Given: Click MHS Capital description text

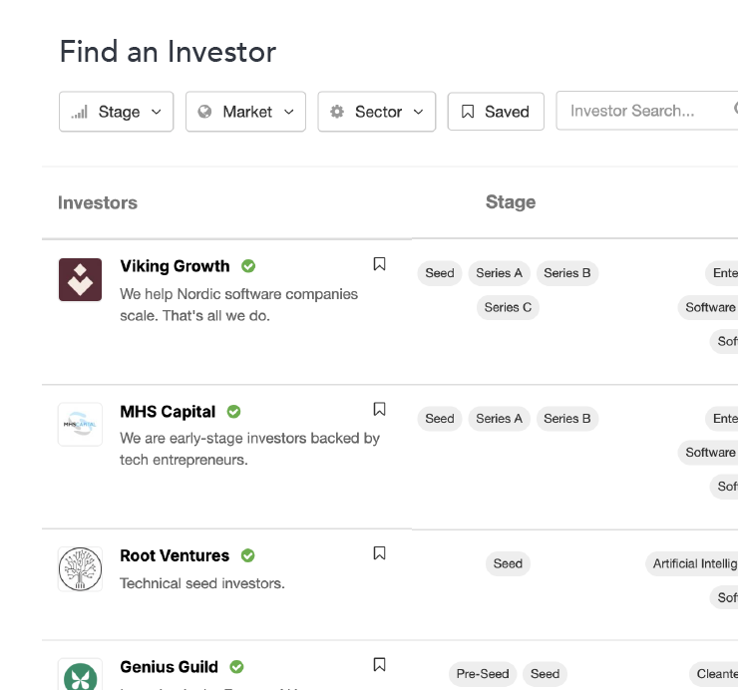Looking at the screenshot, I should pyautogui.click(x=249, y=449).
